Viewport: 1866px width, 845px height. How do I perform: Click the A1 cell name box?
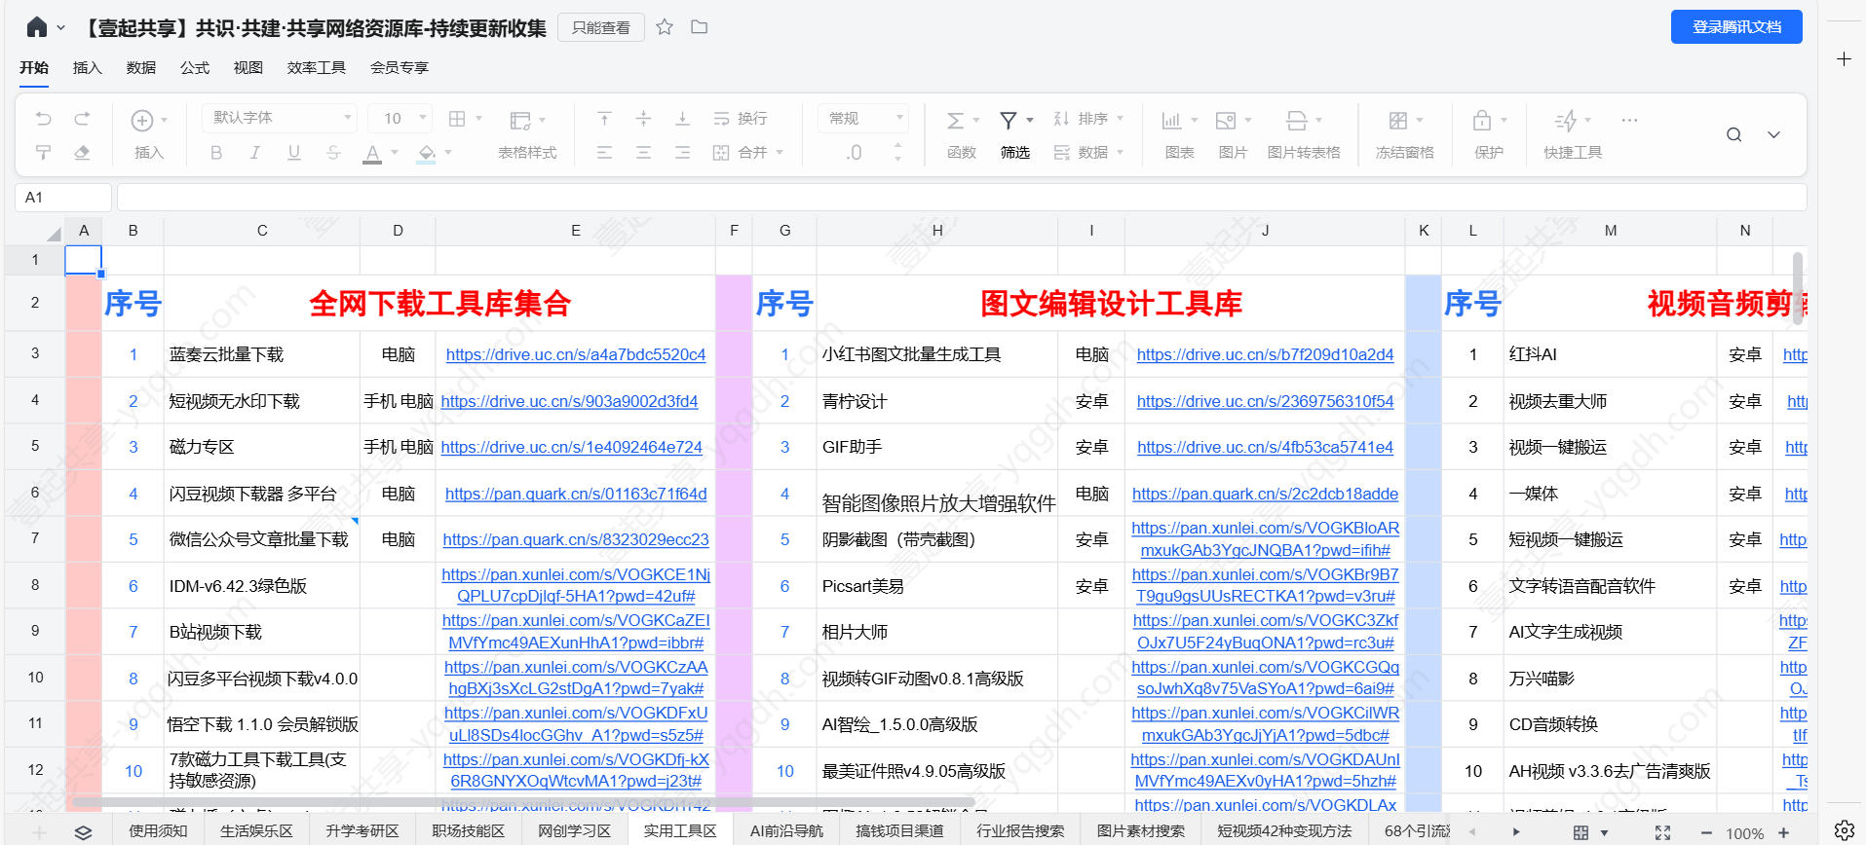63,198
